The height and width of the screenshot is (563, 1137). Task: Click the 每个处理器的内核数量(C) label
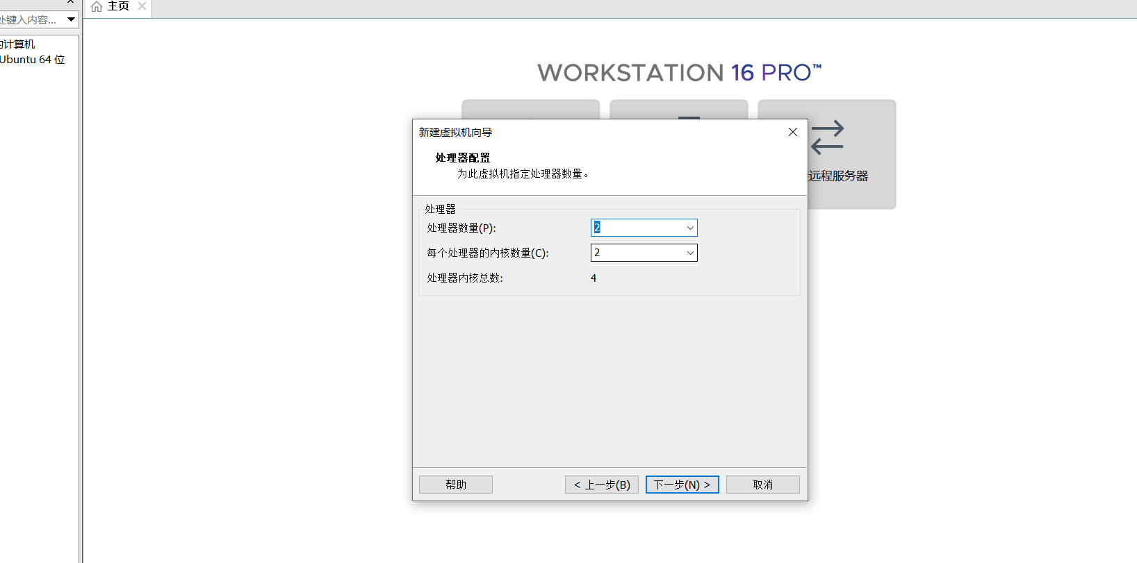[x=488, y=253]
